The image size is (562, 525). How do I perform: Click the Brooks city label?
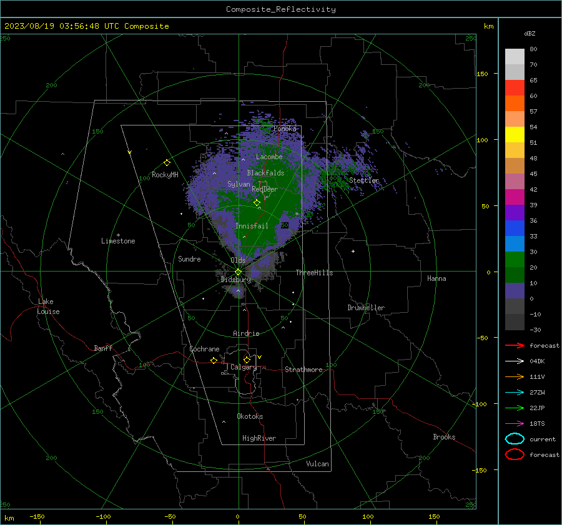tap(444, 437)
